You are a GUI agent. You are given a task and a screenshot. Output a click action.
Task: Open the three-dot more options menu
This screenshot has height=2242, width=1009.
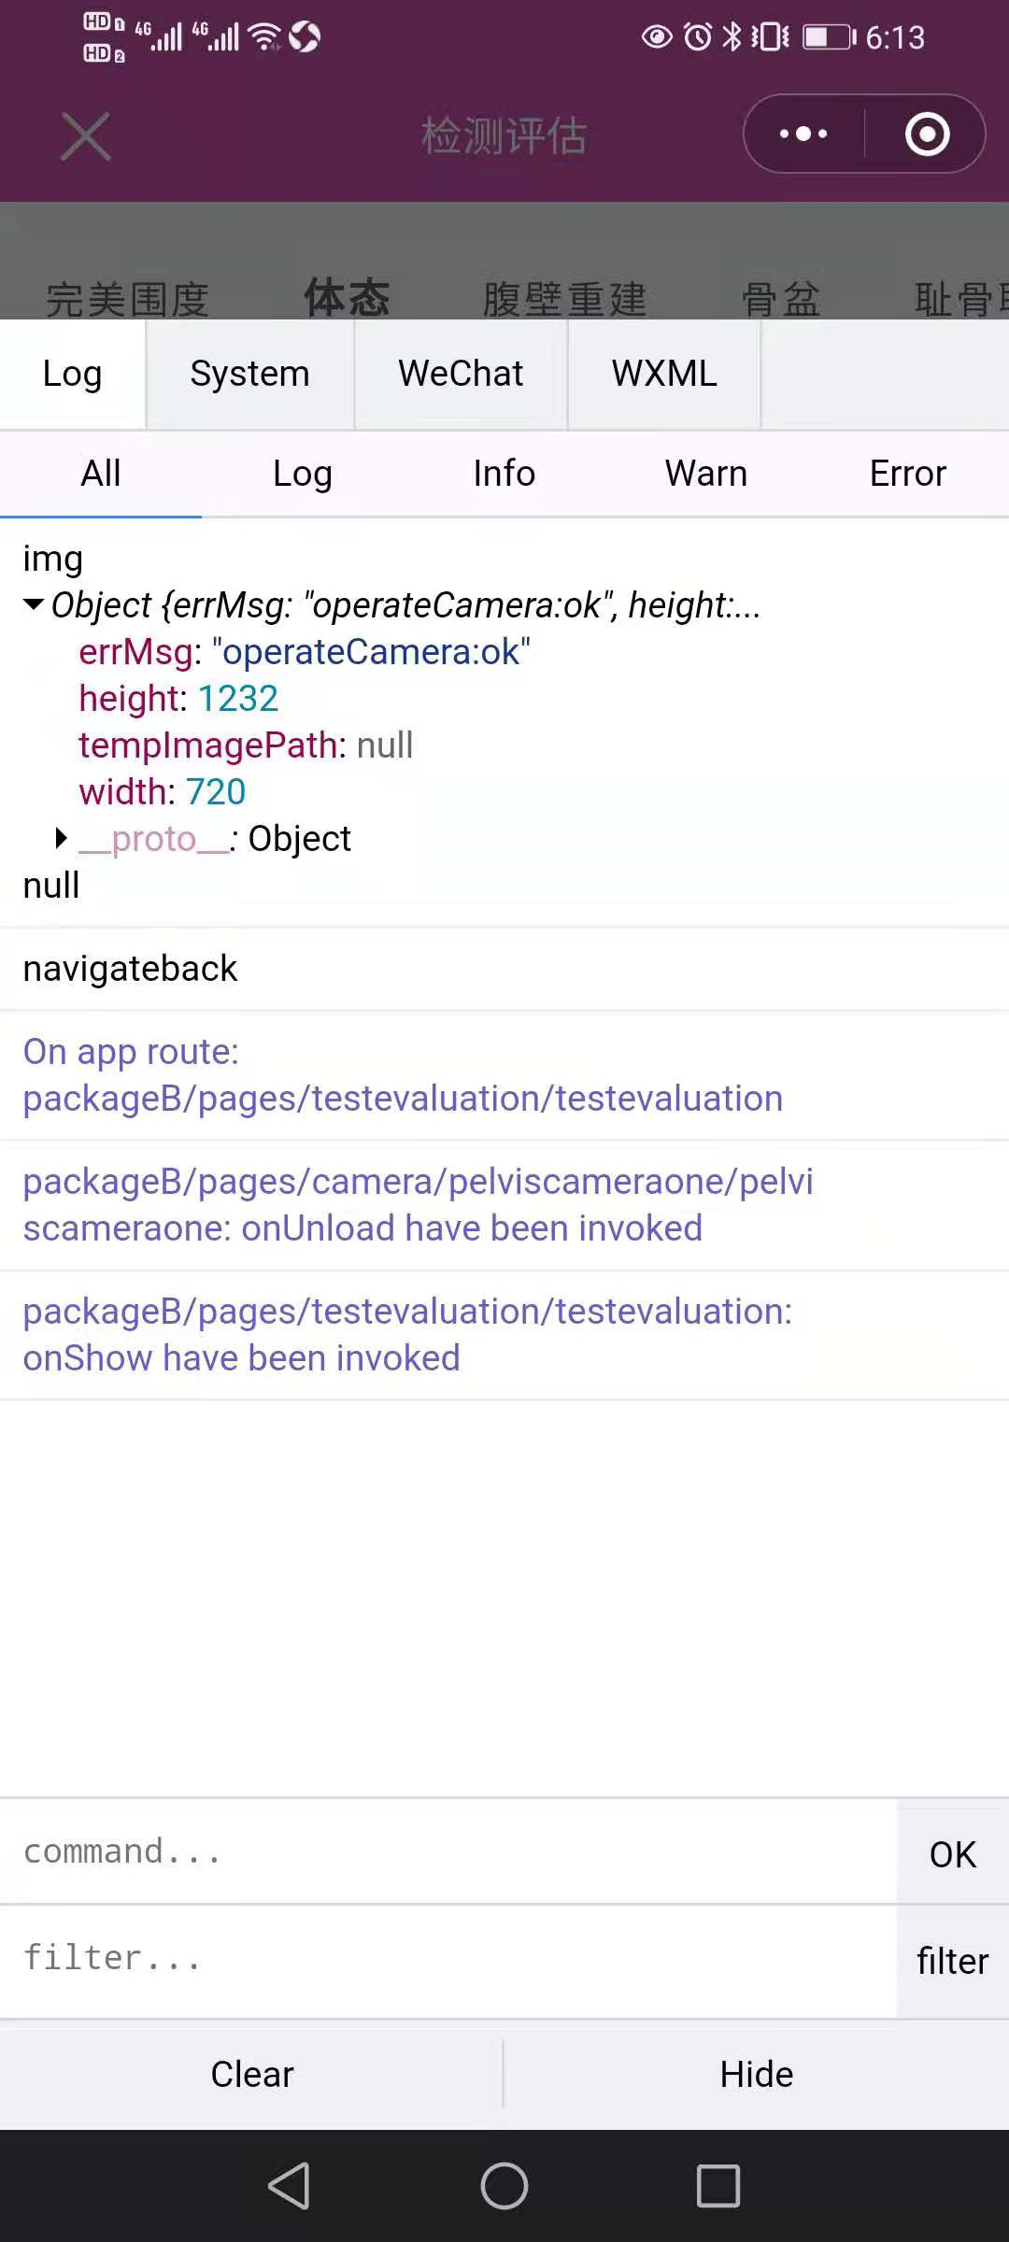803,135
